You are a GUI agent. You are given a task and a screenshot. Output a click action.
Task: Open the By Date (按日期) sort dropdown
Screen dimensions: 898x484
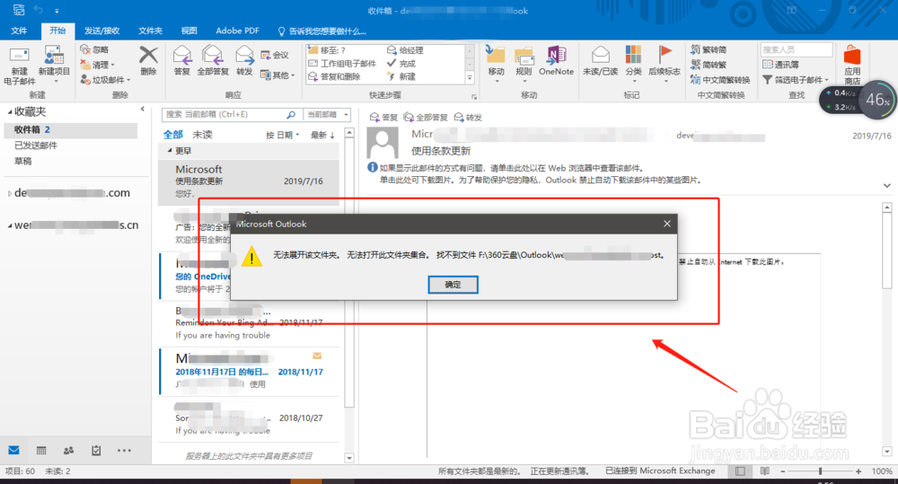pyautogui.click(x=282, y=136)
